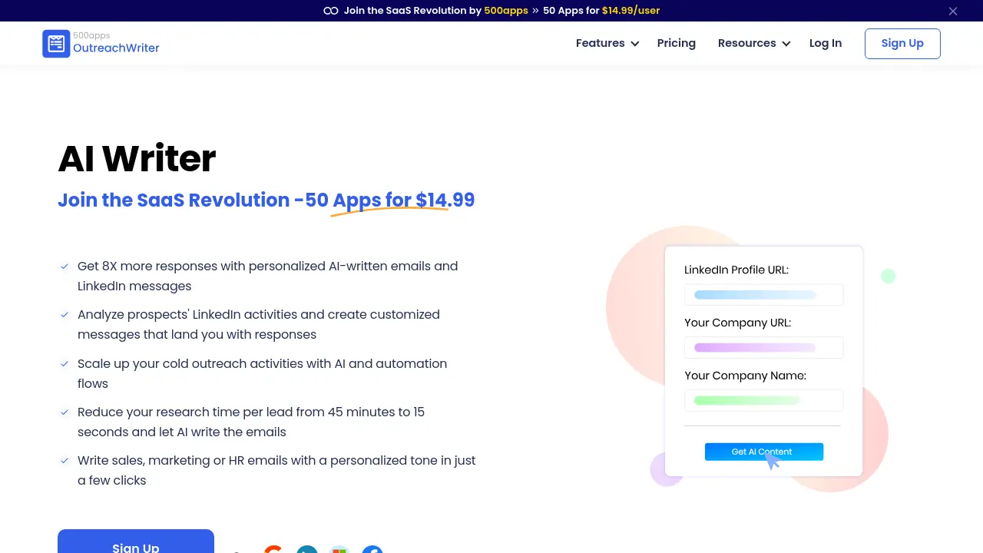The height and width of the screenshot is (553, 983).
Task: Close the top promo banner
Action: [x=953, y=11]
